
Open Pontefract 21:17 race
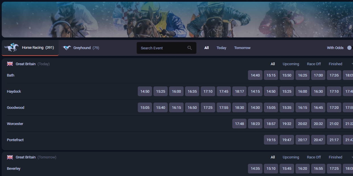(x=334, y=140)
